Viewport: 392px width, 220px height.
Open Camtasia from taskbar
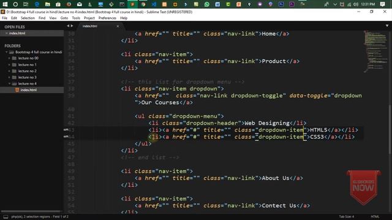[228, 4]
